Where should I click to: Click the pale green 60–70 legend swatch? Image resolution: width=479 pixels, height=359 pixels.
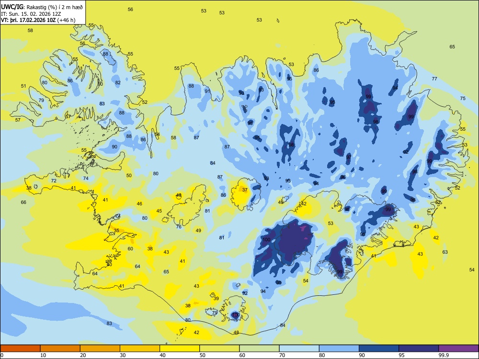[259, 348]
